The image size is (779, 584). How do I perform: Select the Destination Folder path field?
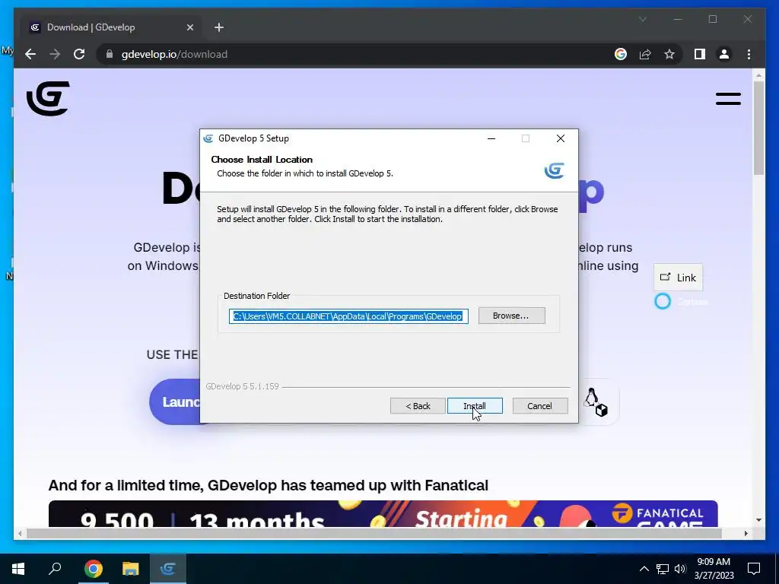(348, 316)
